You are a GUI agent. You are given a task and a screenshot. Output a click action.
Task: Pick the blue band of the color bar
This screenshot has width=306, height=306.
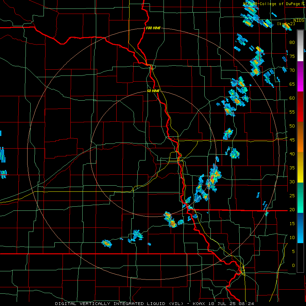click(300, 228)
